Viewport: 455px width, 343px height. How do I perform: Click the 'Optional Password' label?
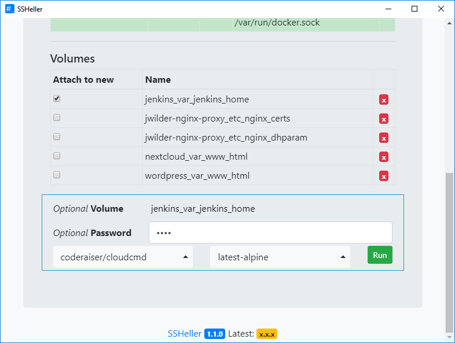(92, 233)
